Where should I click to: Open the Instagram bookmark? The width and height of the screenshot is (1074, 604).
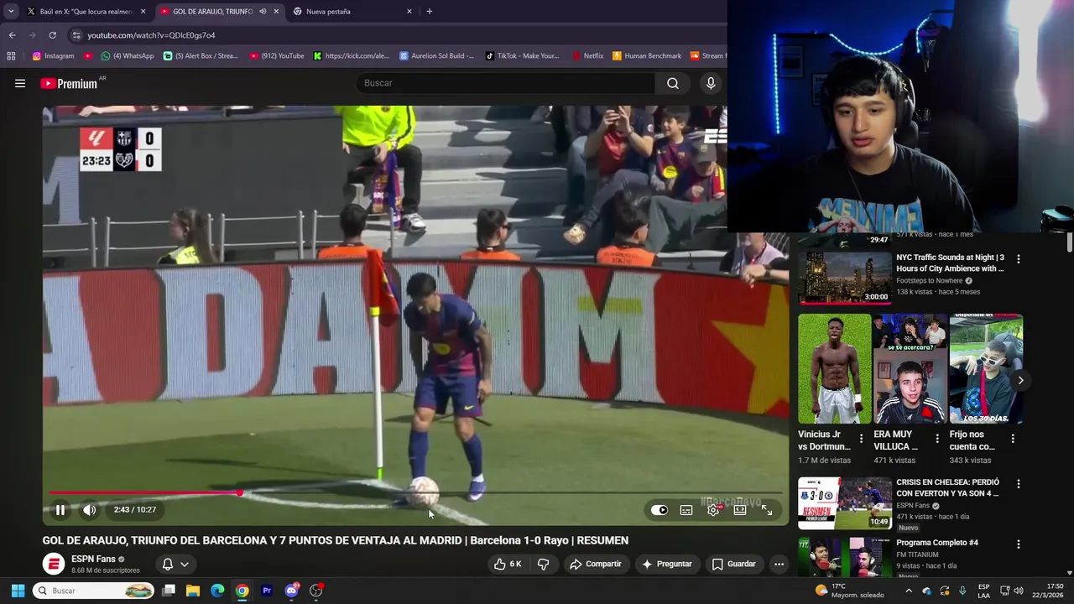[x=54, y=56]
